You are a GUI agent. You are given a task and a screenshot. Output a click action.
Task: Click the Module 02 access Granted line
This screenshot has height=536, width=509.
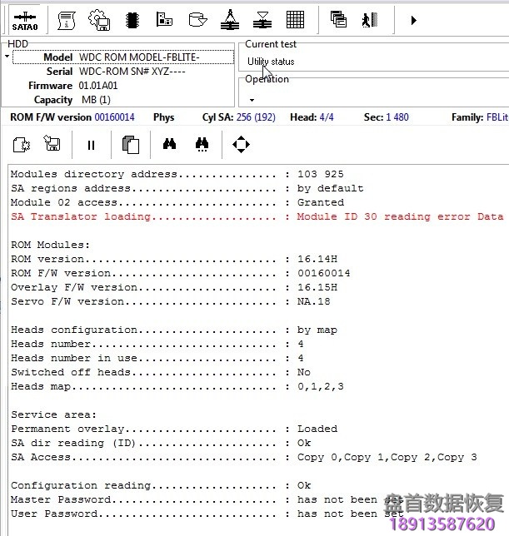[177, 202]
